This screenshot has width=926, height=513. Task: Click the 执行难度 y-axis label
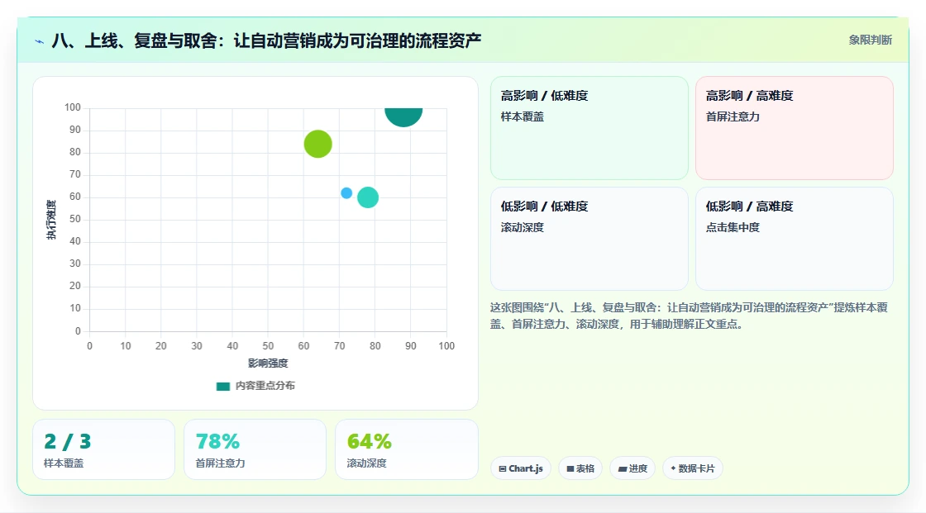pos(51,220)
